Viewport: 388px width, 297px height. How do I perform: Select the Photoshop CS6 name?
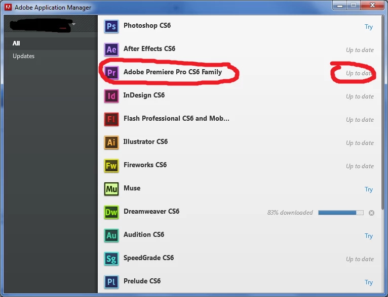[147, 25]
